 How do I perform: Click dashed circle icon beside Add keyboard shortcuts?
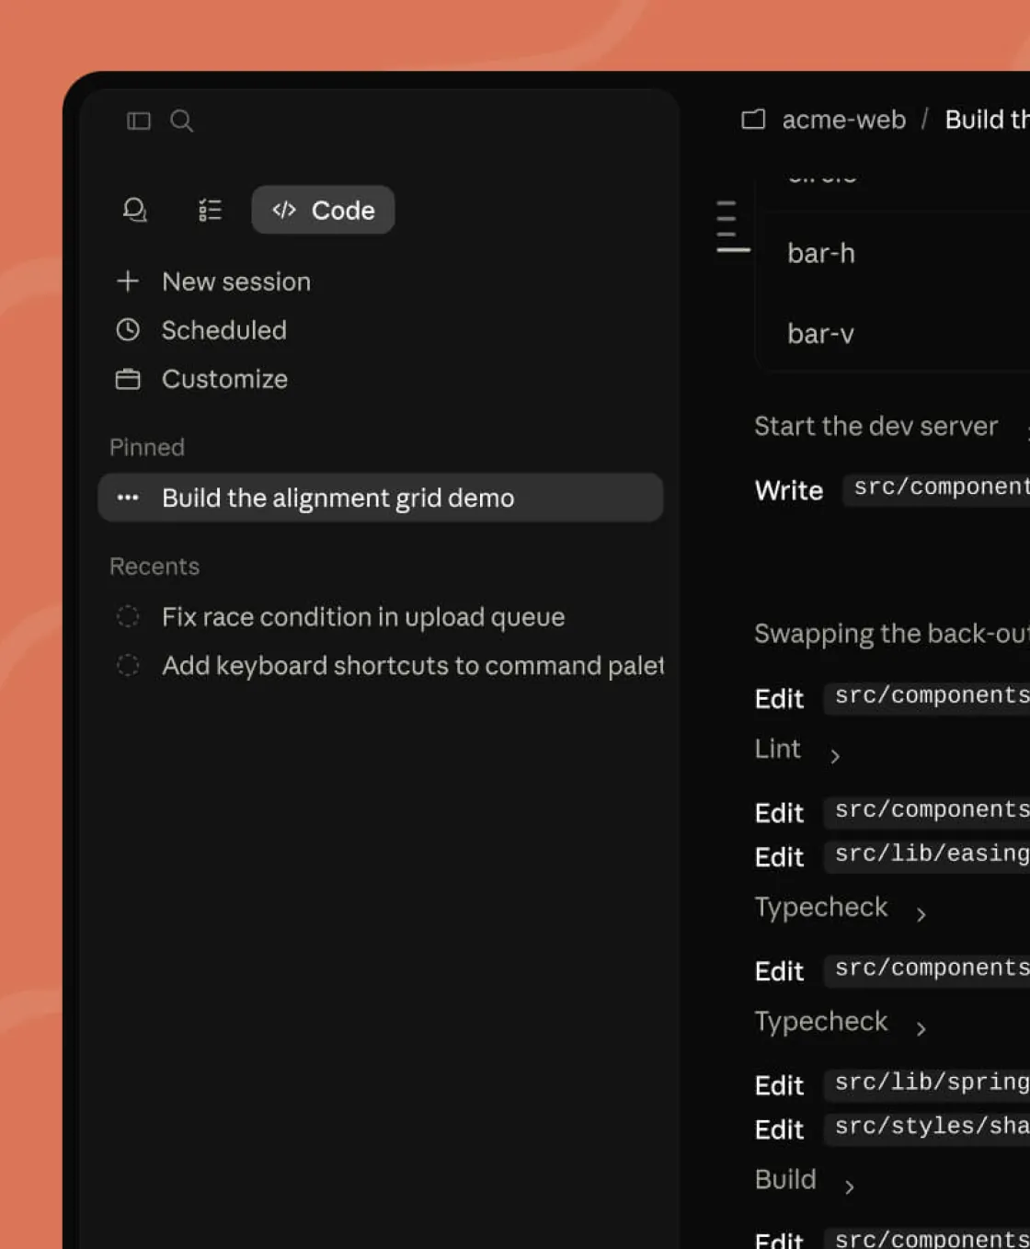click(128, 665)
